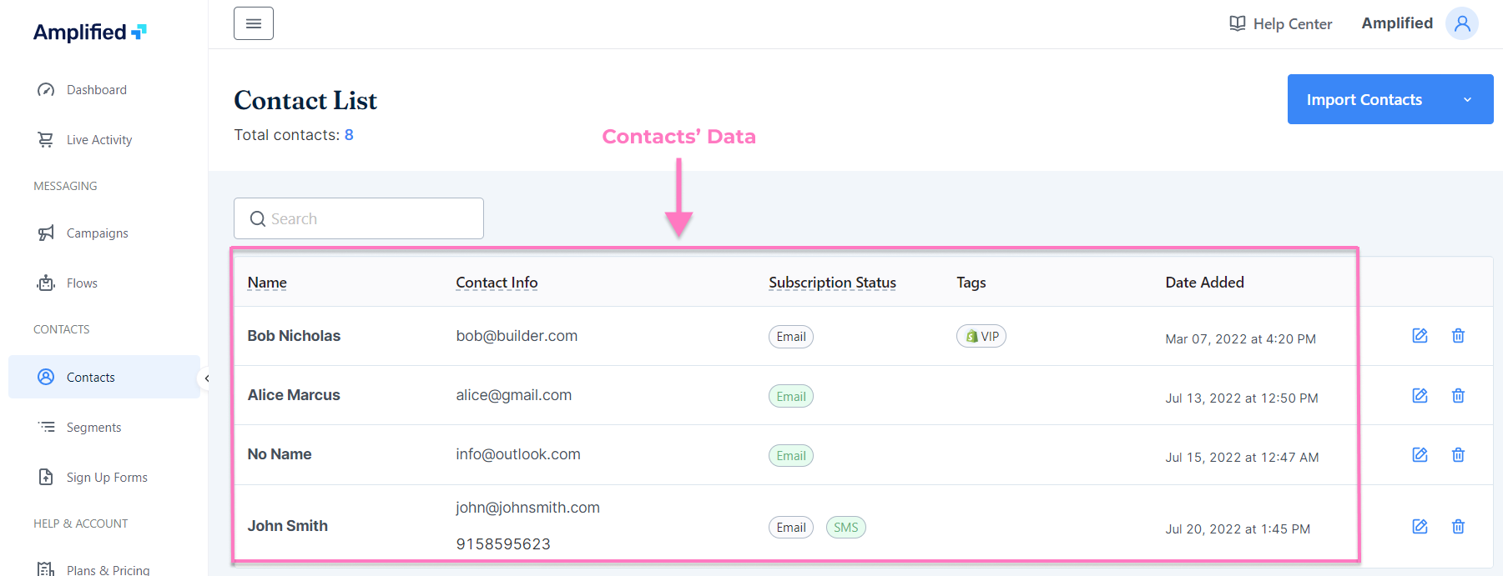This screenshot has width=1503, height=576.
Task: Toggle the hamburger menu button
Action: click(254, 23)
